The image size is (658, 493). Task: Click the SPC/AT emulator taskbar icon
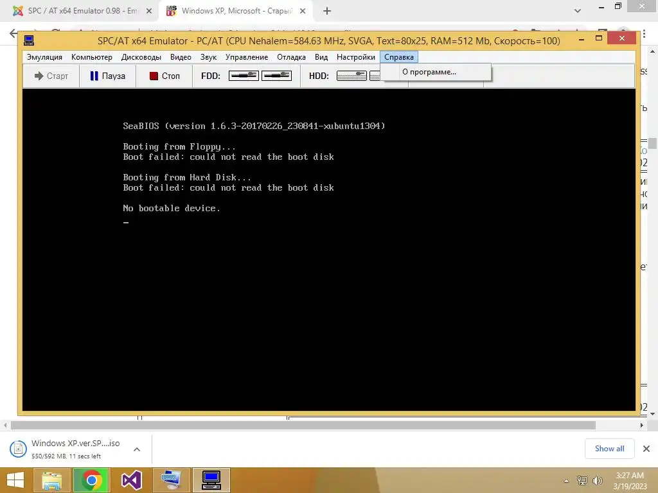coord(211,480)
